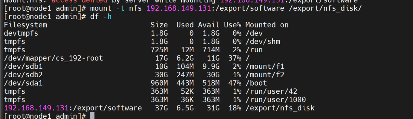Click the '18%' usage value
Screen dimensions: 413x119
coord(235,108)
